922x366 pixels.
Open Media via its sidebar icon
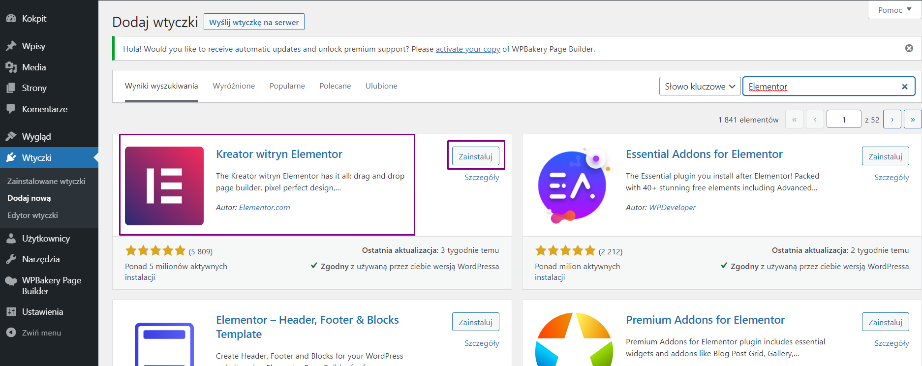click(11, 67)
